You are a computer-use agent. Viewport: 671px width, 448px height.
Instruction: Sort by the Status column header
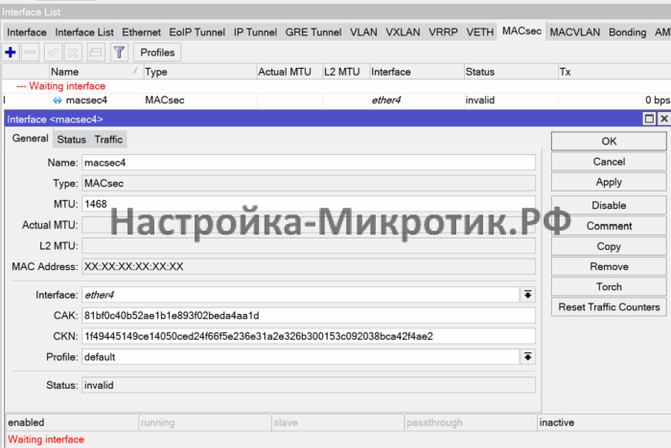coord(511,72)
